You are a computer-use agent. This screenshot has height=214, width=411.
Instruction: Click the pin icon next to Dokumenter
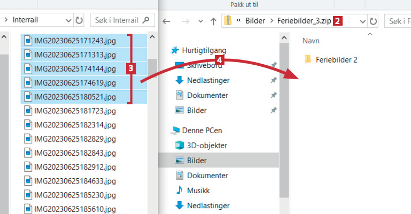(x=274, y=95)
